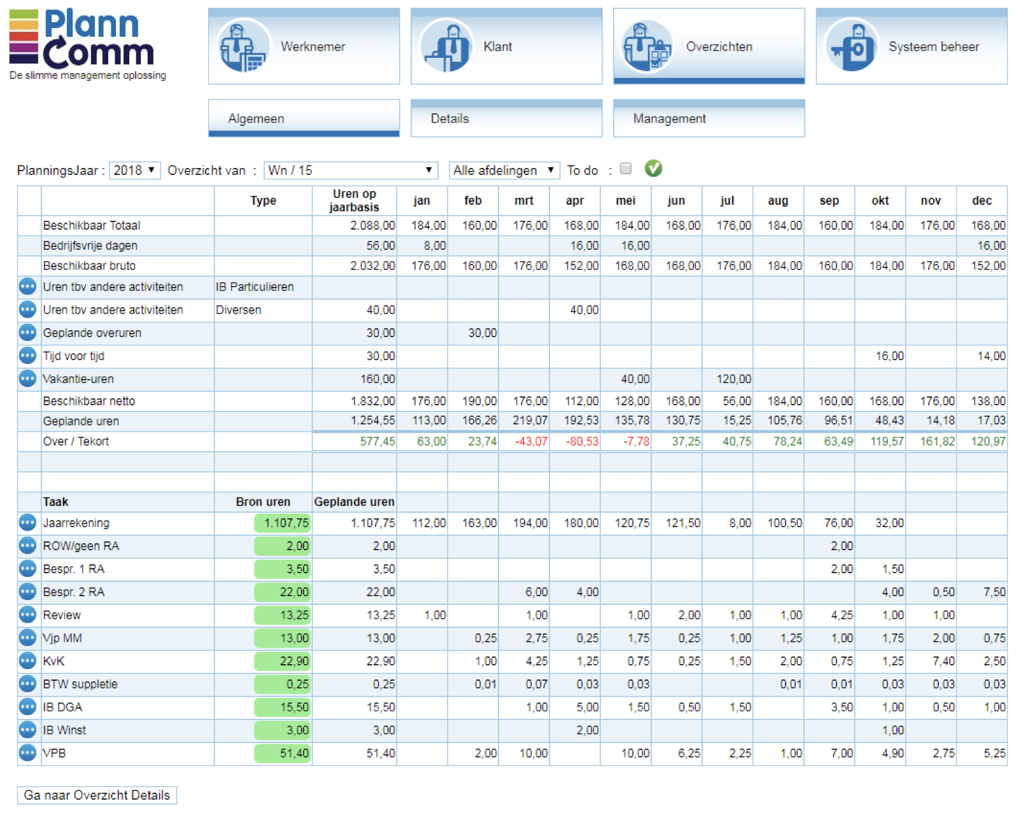Click the Klant customer icon

pyautogui.click(x=446, y=46)
